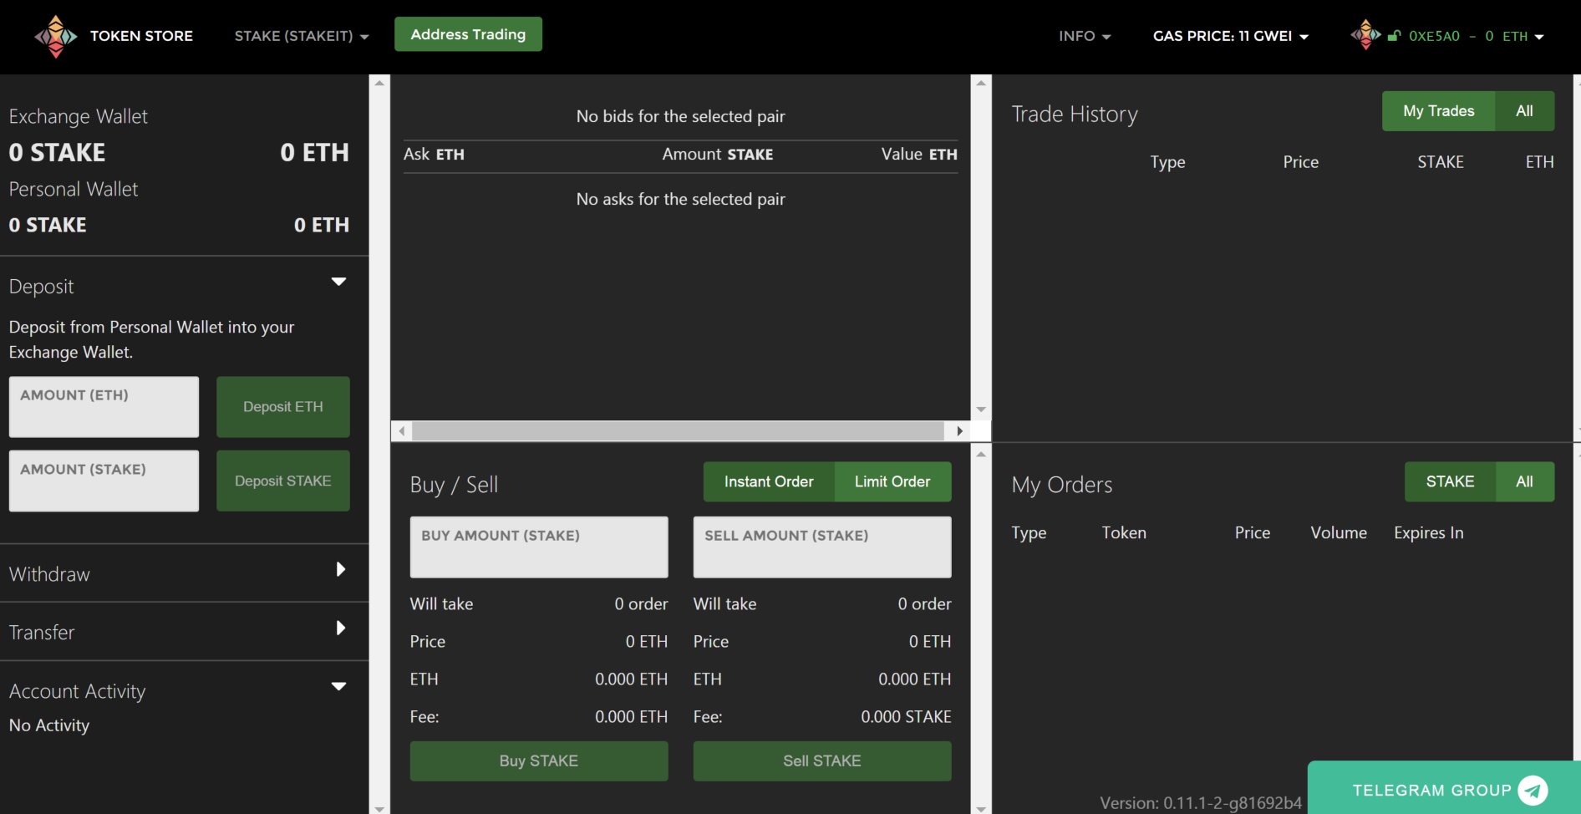Switch to Instant Order mode

pos(769,481)
